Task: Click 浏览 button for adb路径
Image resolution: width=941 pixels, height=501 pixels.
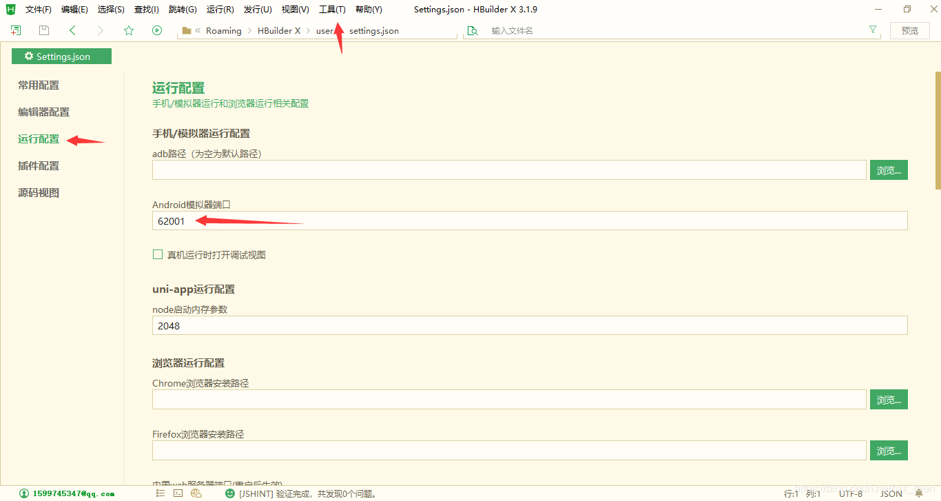Action: coord(889,170)
